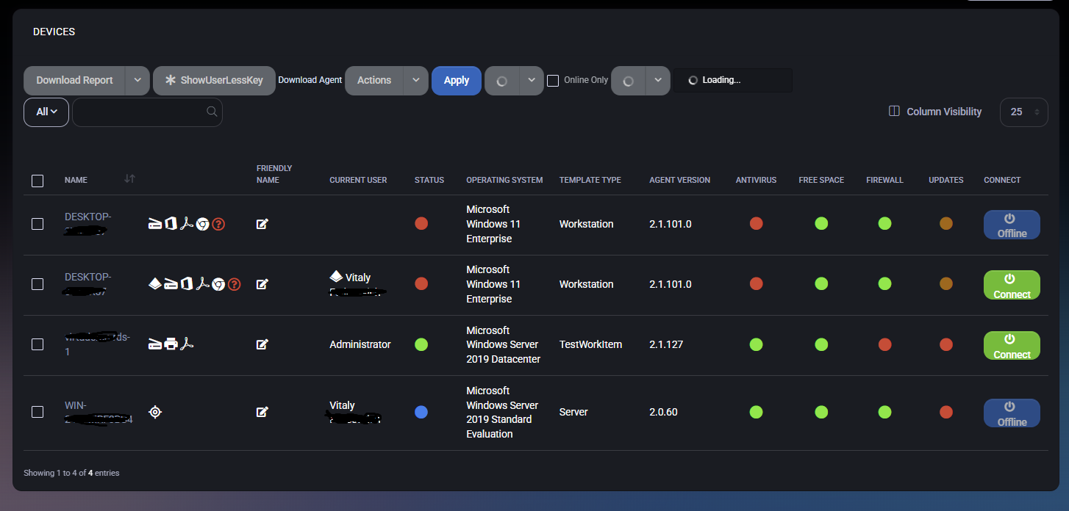Click Connect for the Windows 11 Enterprise device
Screen dimensions: 1069x511
[1012, 285]
